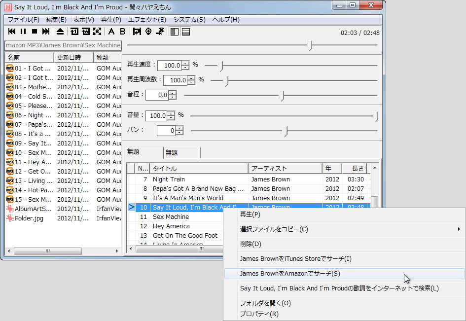This screenshot has height=321, width=466.
Task: Click the パン spinner arrows
Action: 179,131
